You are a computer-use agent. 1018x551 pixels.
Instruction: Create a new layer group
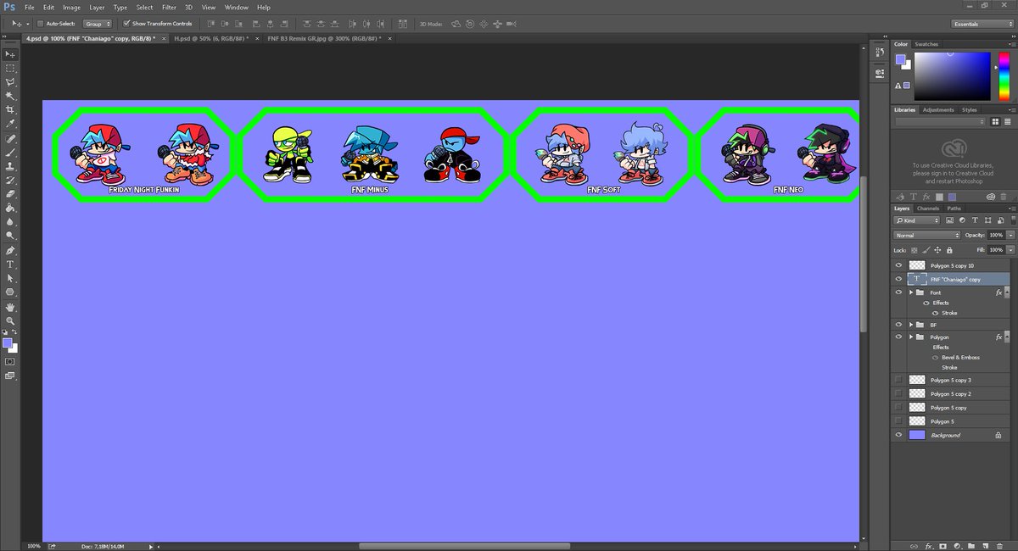971,545
